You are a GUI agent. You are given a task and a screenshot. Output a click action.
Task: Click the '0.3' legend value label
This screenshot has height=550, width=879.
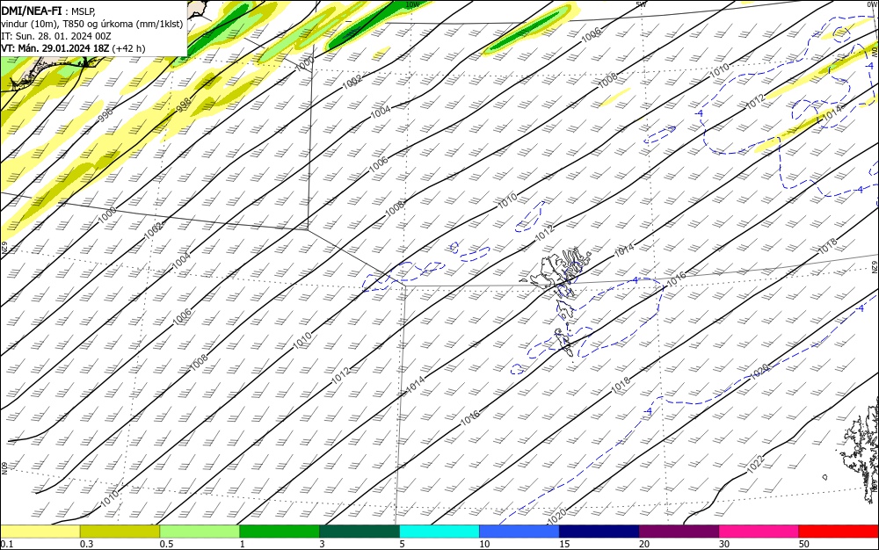click(x=86, y=544)
